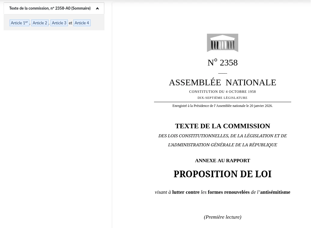Click the 'PROPOSITION DE LOI' title
The height and width of the screenshot is (228, 311).
(x=222, y=174)
